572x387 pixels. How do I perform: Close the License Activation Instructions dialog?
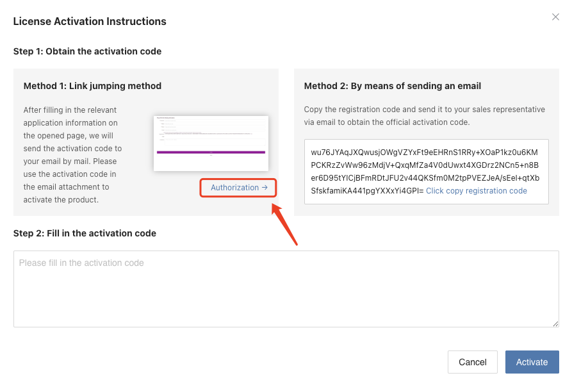555,17
